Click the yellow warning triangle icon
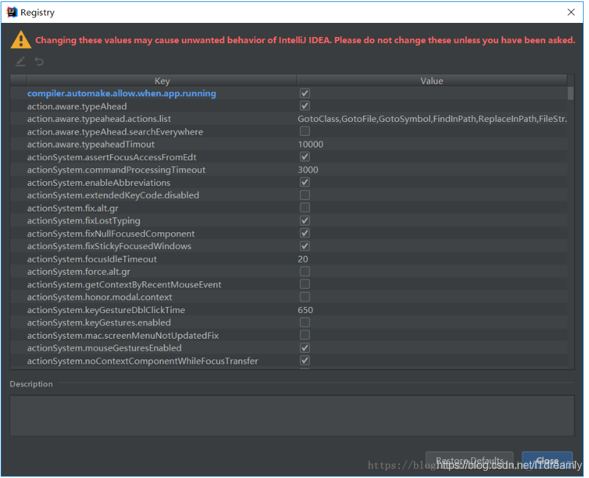 coord(21,40)
